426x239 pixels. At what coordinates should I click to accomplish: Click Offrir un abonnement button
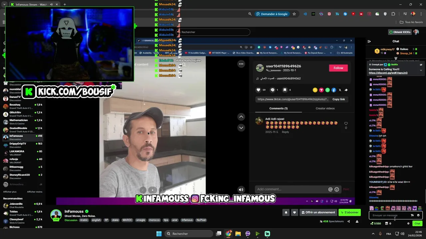pos(318,212)
